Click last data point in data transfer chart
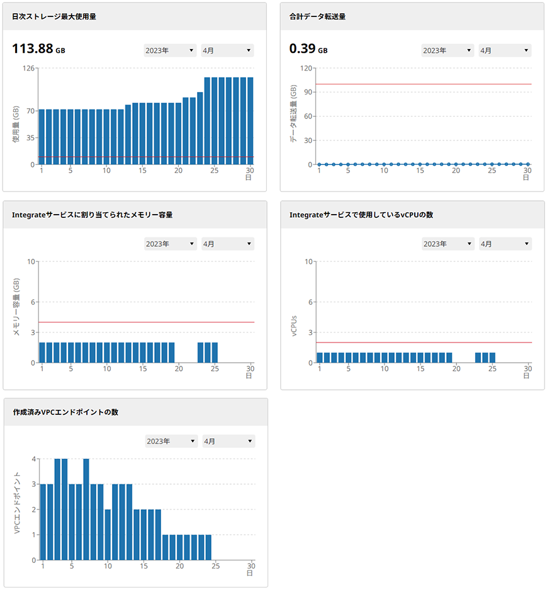The image size is (547, 590). click(527, 164)
